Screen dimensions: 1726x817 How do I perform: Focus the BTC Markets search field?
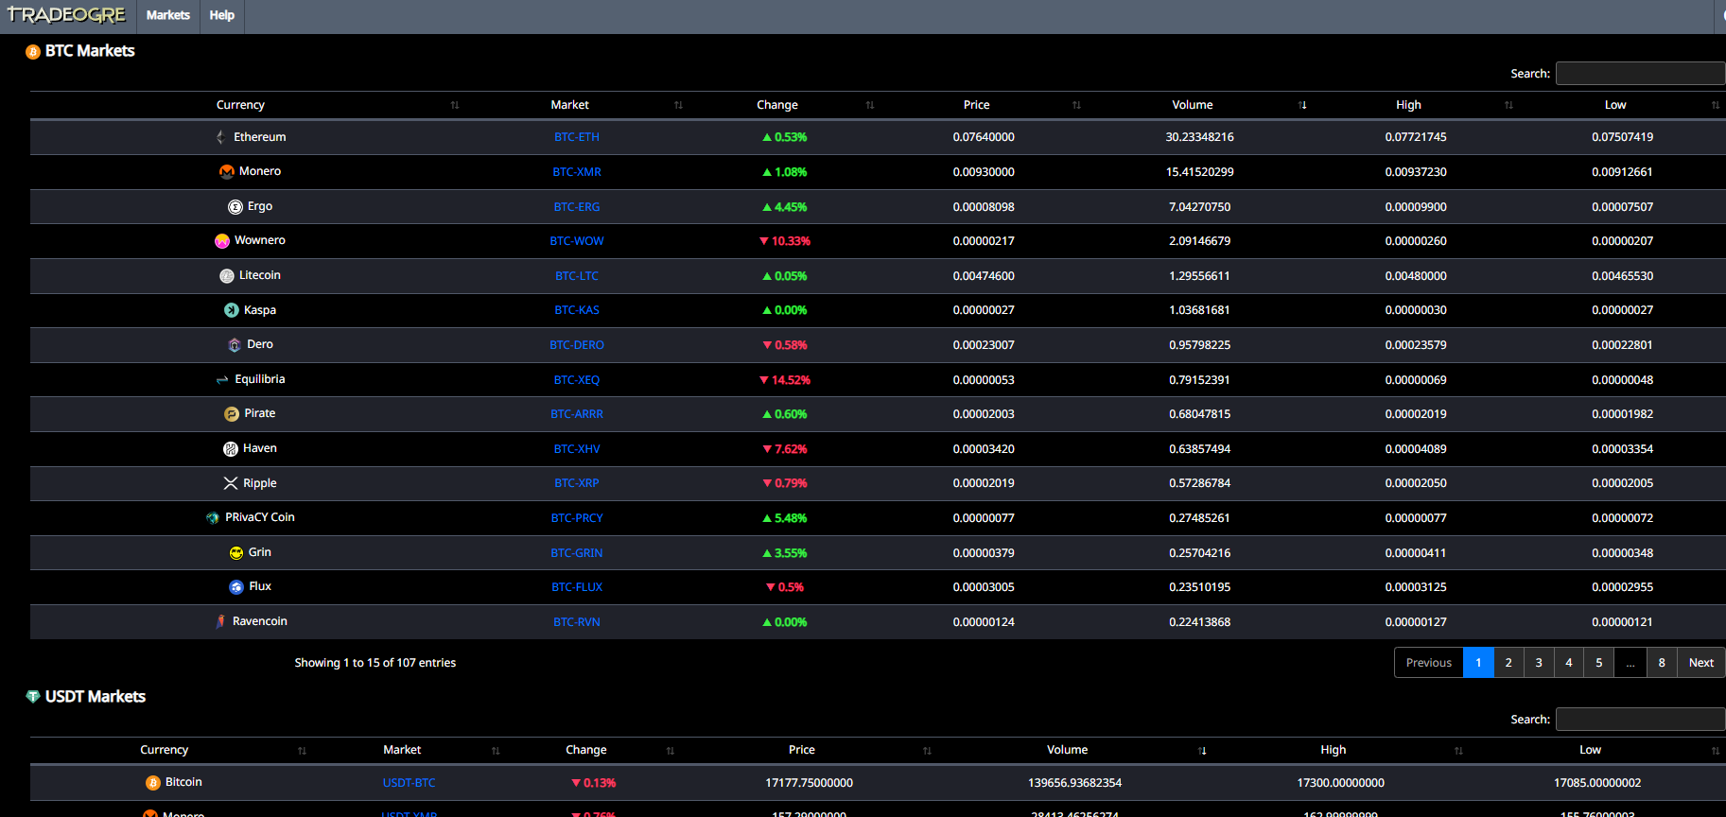[x=1640, y=74]
